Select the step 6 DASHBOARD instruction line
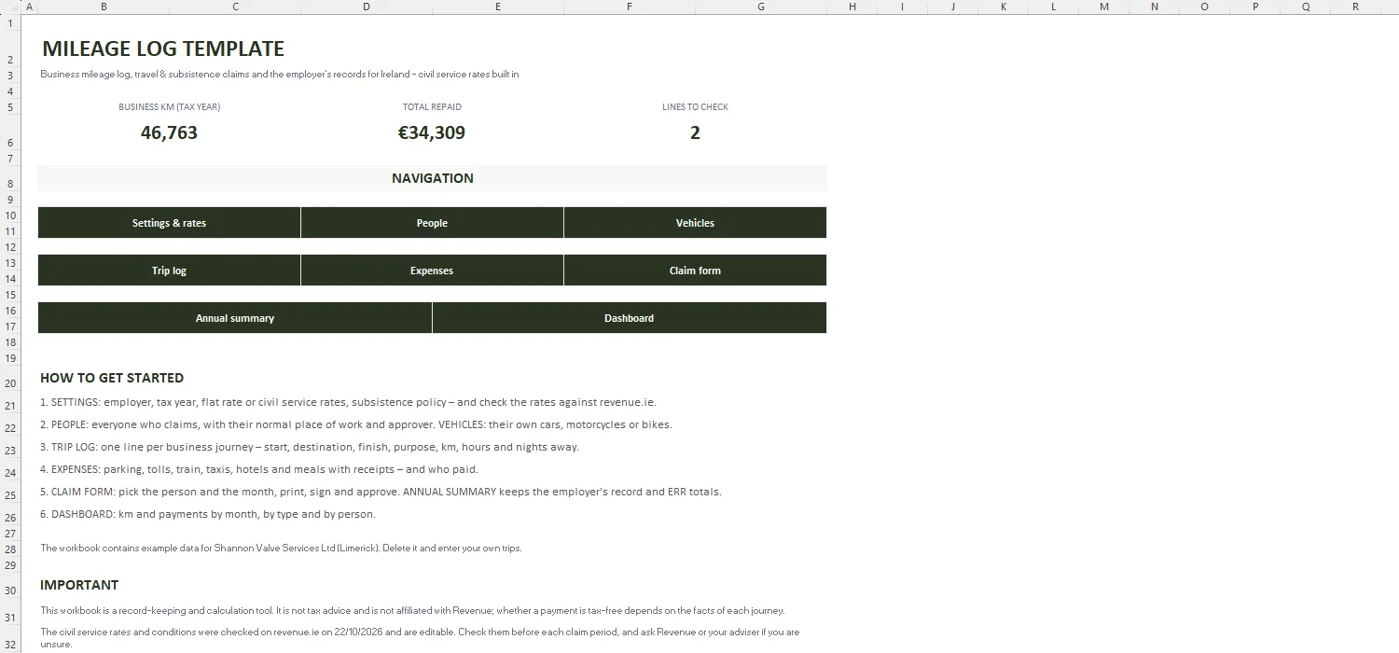This screenshot has height=653, width=1399. pyautogui.click(x=208, y=514)
